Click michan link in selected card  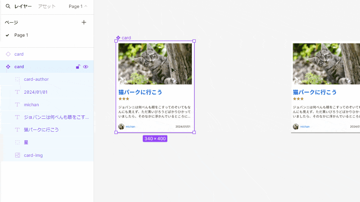130,127
